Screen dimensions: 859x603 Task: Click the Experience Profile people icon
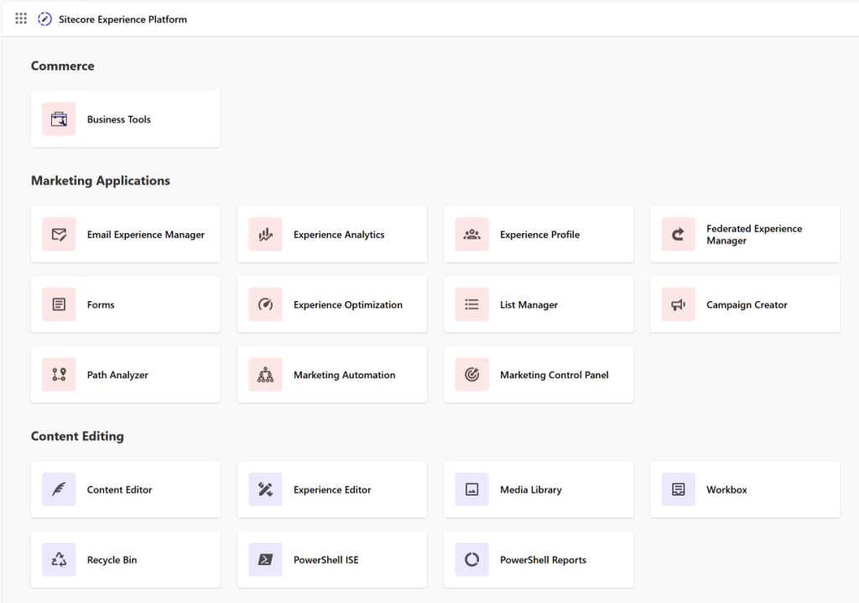click(472, 235)
